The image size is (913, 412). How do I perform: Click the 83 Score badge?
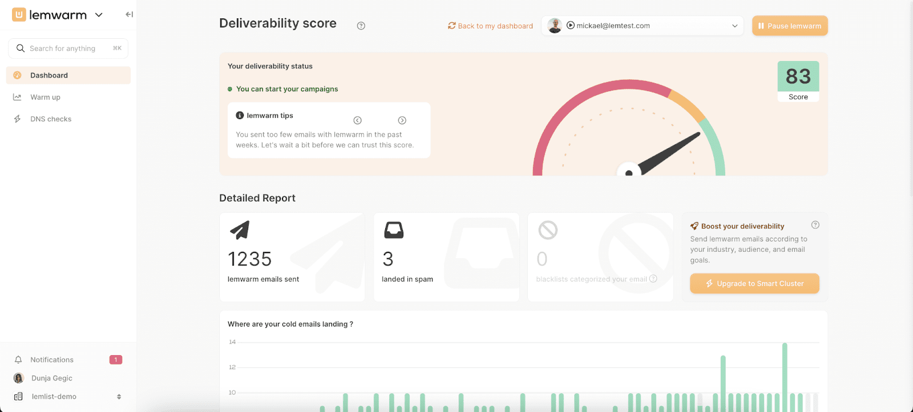click(x=798, y=81)
